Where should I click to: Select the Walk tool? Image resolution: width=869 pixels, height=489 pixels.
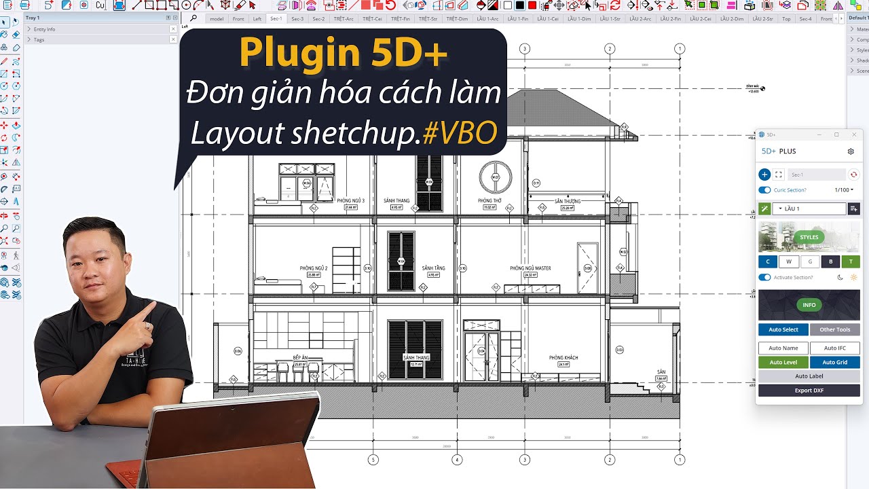click(x=16, y=256)
